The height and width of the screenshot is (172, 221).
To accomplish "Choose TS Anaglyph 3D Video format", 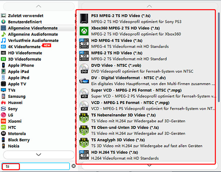I will coord(147,143).
